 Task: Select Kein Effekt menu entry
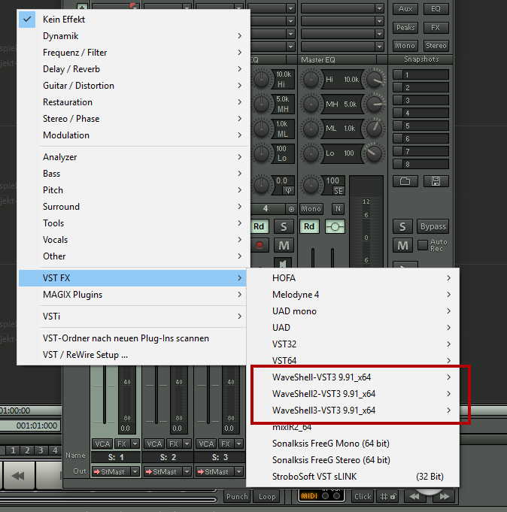point(132,20)
